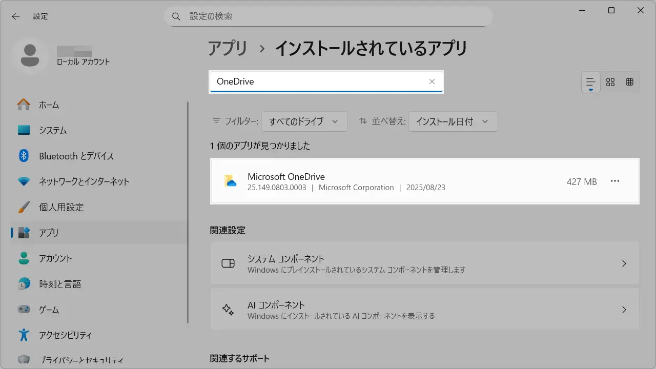Click the Microsoft OneDrive app icon
Screen dimensions: 656x369
[230, 181]
